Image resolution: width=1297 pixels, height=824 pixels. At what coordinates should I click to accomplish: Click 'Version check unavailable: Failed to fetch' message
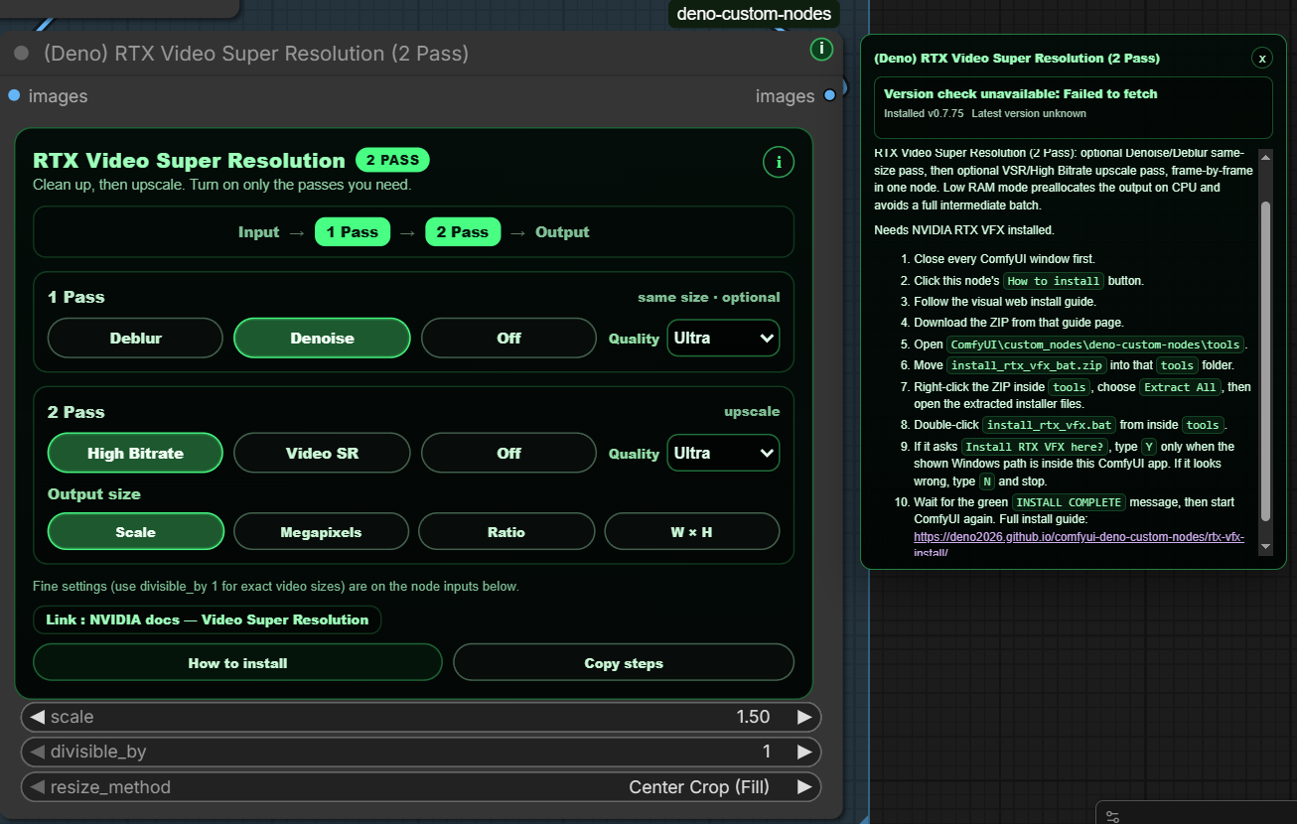tap(1021, 93)
